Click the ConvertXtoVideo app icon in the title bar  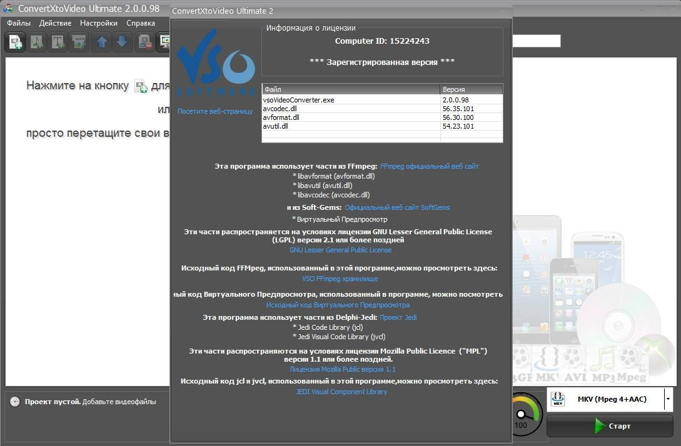pyautogui.click(x=8, y=8)
